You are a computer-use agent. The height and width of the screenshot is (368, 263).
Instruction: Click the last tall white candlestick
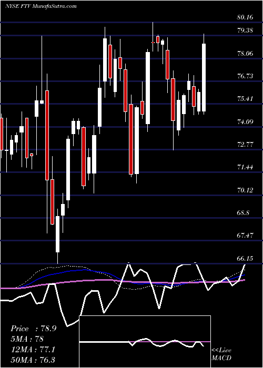204,77
